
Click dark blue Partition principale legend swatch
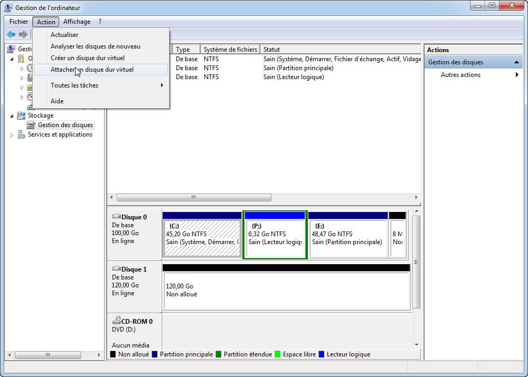tap(155, 354)
